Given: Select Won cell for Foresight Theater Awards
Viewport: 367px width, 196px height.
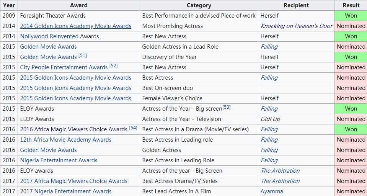Looking at the screenshot, I should tap(351, 16).
